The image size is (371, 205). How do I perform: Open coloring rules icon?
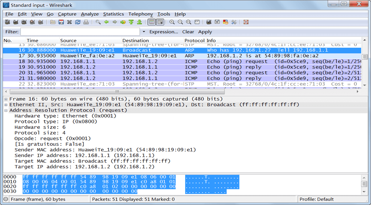tap(226, 22)
